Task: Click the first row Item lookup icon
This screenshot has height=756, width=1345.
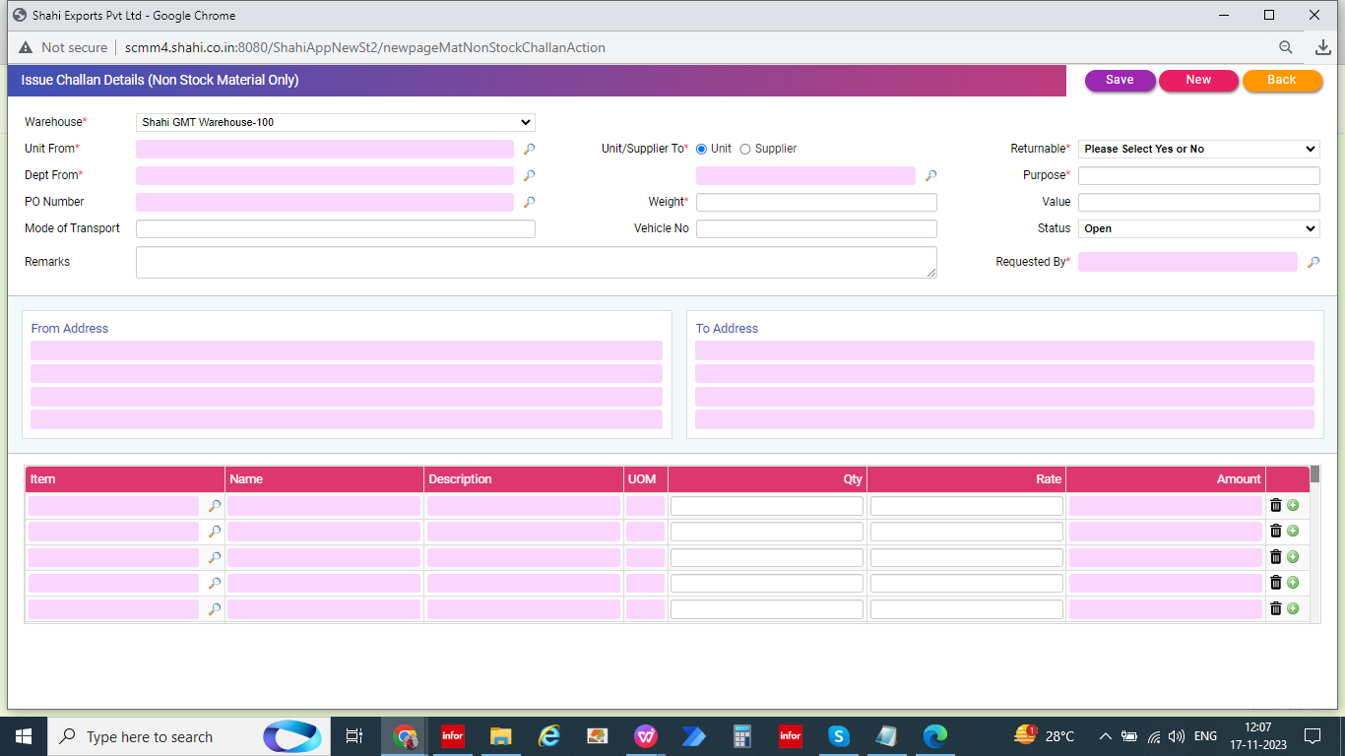Action: (214, 506)
